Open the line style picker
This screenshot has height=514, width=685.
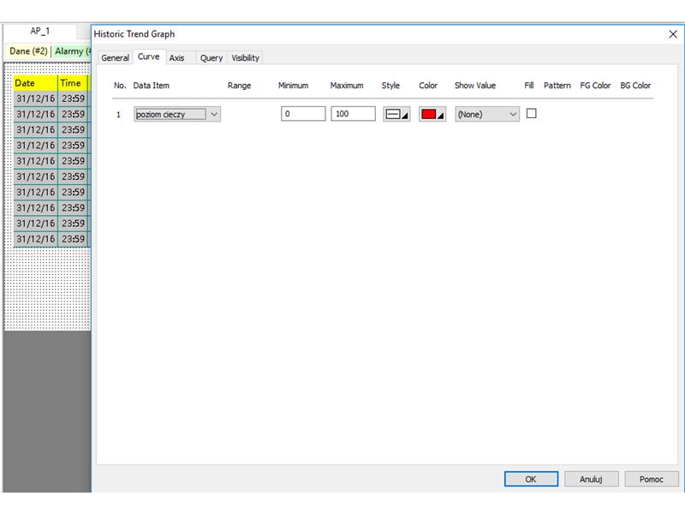[396, 114]
